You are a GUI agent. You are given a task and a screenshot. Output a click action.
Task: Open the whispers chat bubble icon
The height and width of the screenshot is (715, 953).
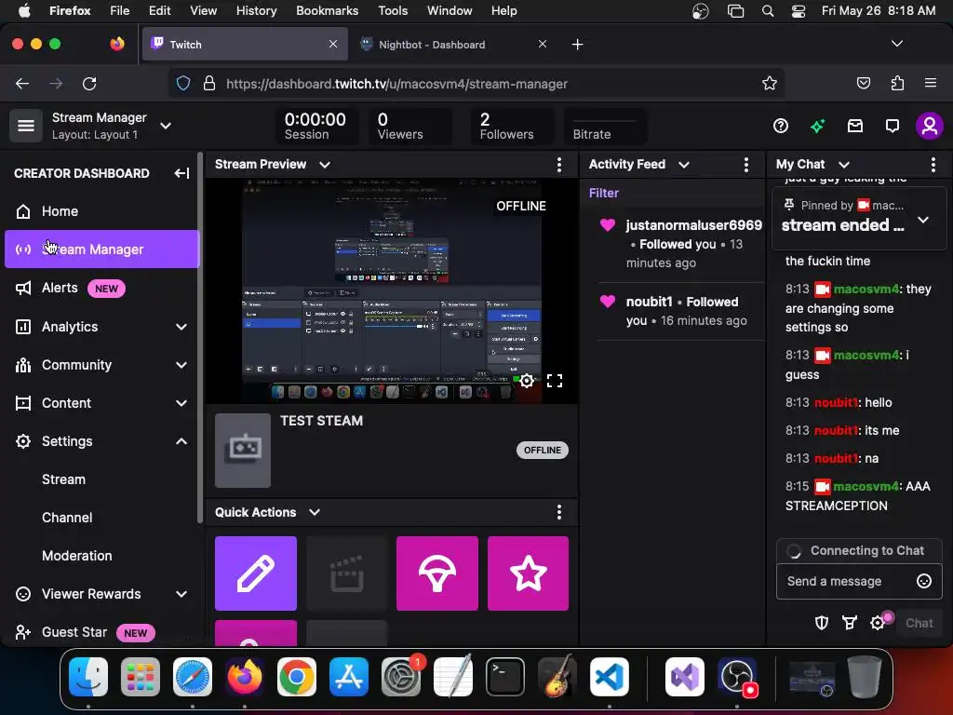(893, 126)
